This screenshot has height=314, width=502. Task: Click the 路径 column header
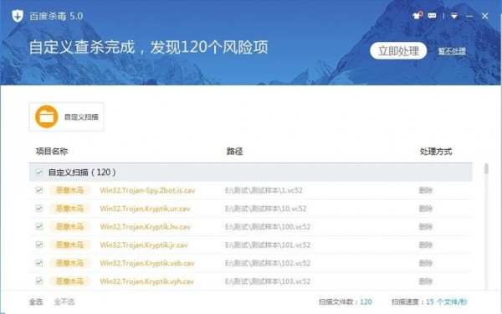(234, 152)
